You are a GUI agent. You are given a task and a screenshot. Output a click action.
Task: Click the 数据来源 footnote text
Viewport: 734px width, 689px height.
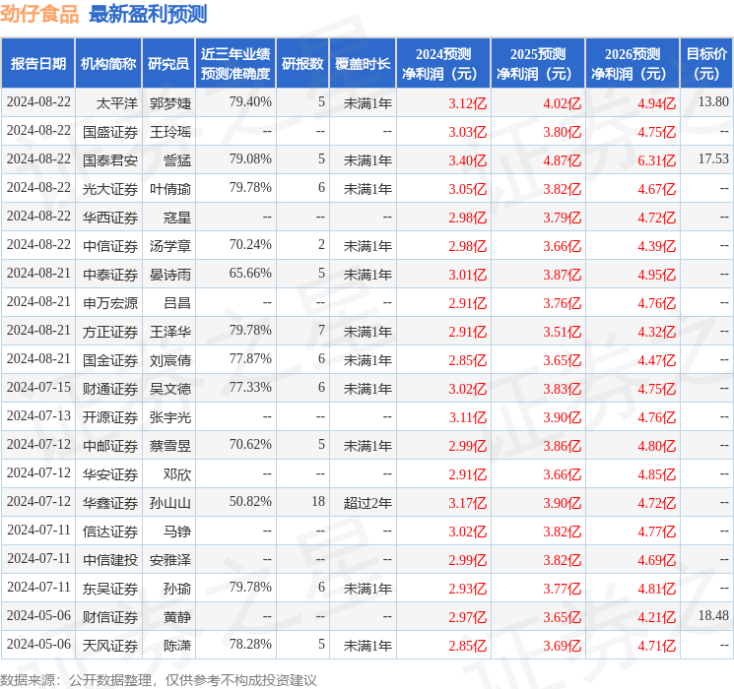point(159,679)
